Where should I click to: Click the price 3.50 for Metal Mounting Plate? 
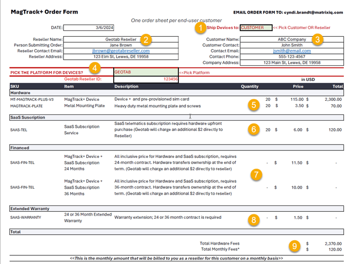click(299, 106)
